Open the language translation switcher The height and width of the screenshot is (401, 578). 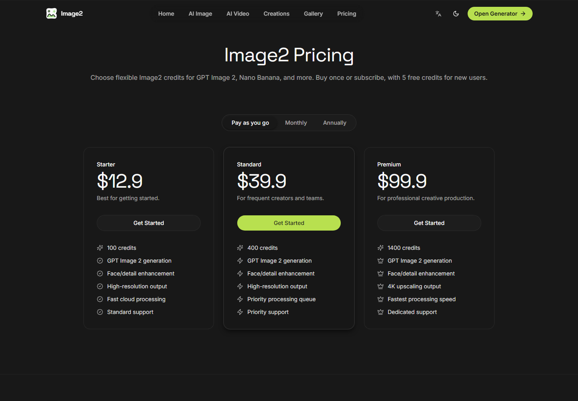[x=438, y=14]
